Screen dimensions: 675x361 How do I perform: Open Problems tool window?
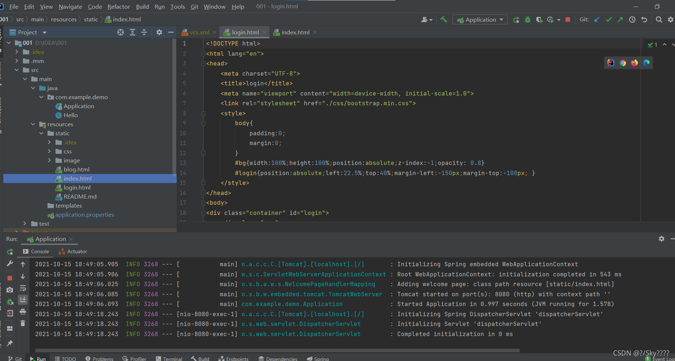pyautogui.click(x=99, y=358)
